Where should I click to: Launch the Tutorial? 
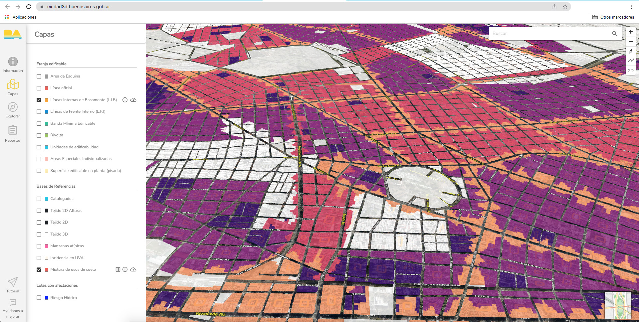pyautogui.click(x=13, y=285)
